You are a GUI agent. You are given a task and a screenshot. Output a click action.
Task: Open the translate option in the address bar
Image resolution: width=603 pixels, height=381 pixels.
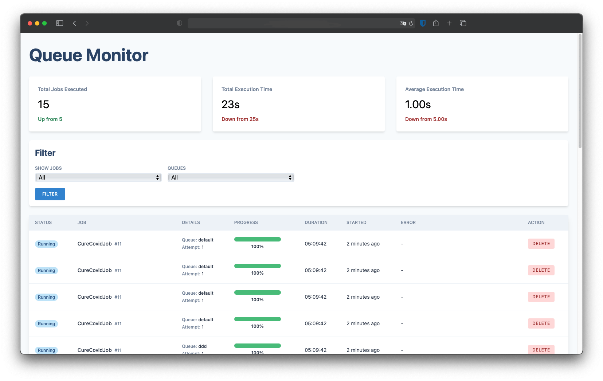coord(403,23)
